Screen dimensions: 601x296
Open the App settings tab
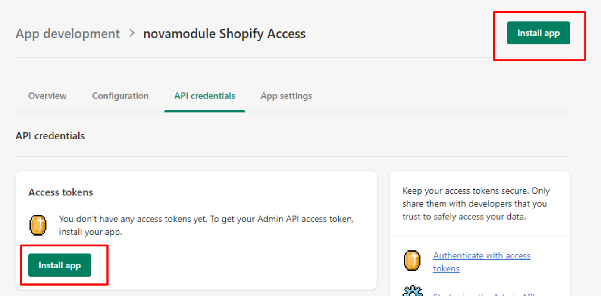pos(286,96)
